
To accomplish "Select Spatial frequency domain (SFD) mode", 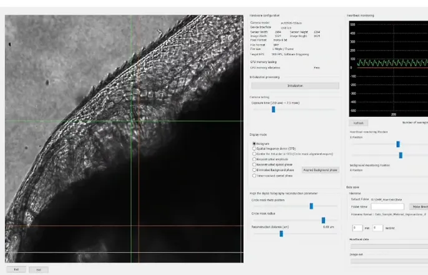I will point(254,149).
